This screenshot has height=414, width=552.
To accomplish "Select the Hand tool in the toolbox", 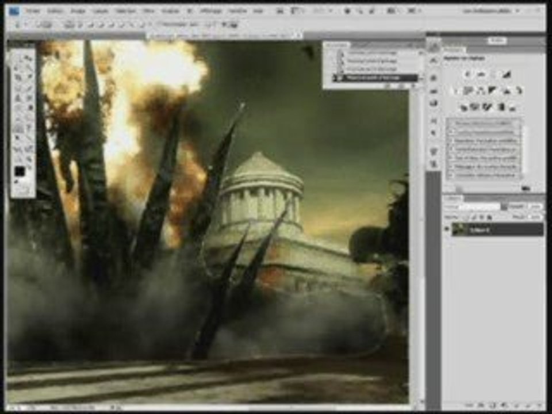I will 18,159.
